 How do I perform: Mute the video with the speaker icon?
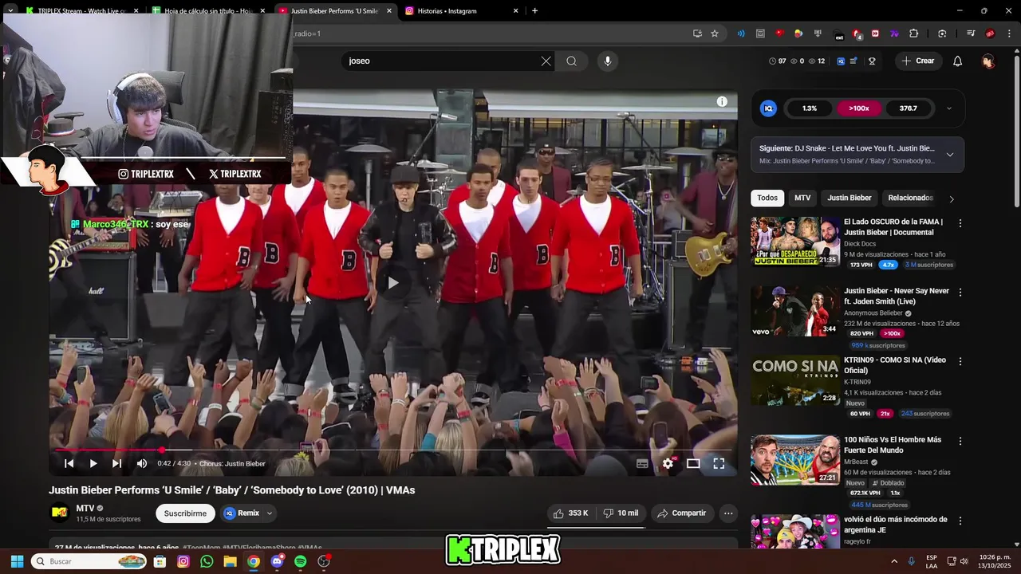click(141, 463)
